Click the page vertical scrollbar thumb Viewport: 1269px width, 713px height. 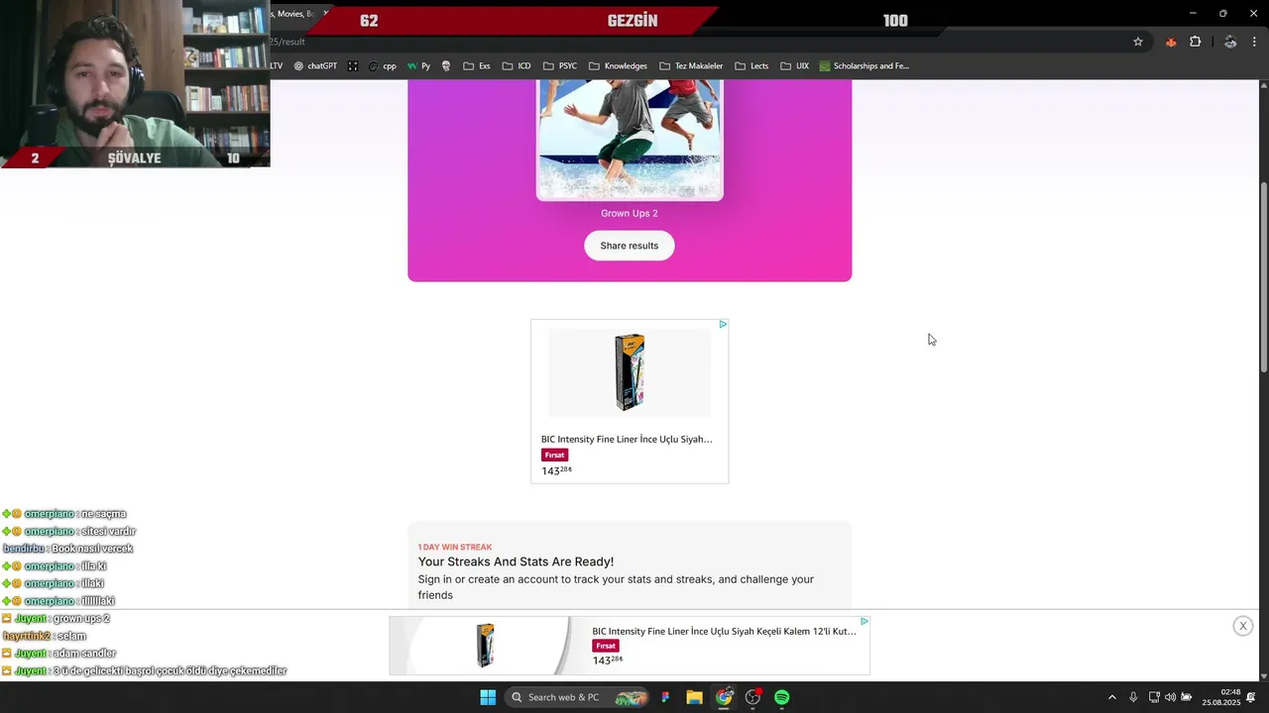(1263, 277)
